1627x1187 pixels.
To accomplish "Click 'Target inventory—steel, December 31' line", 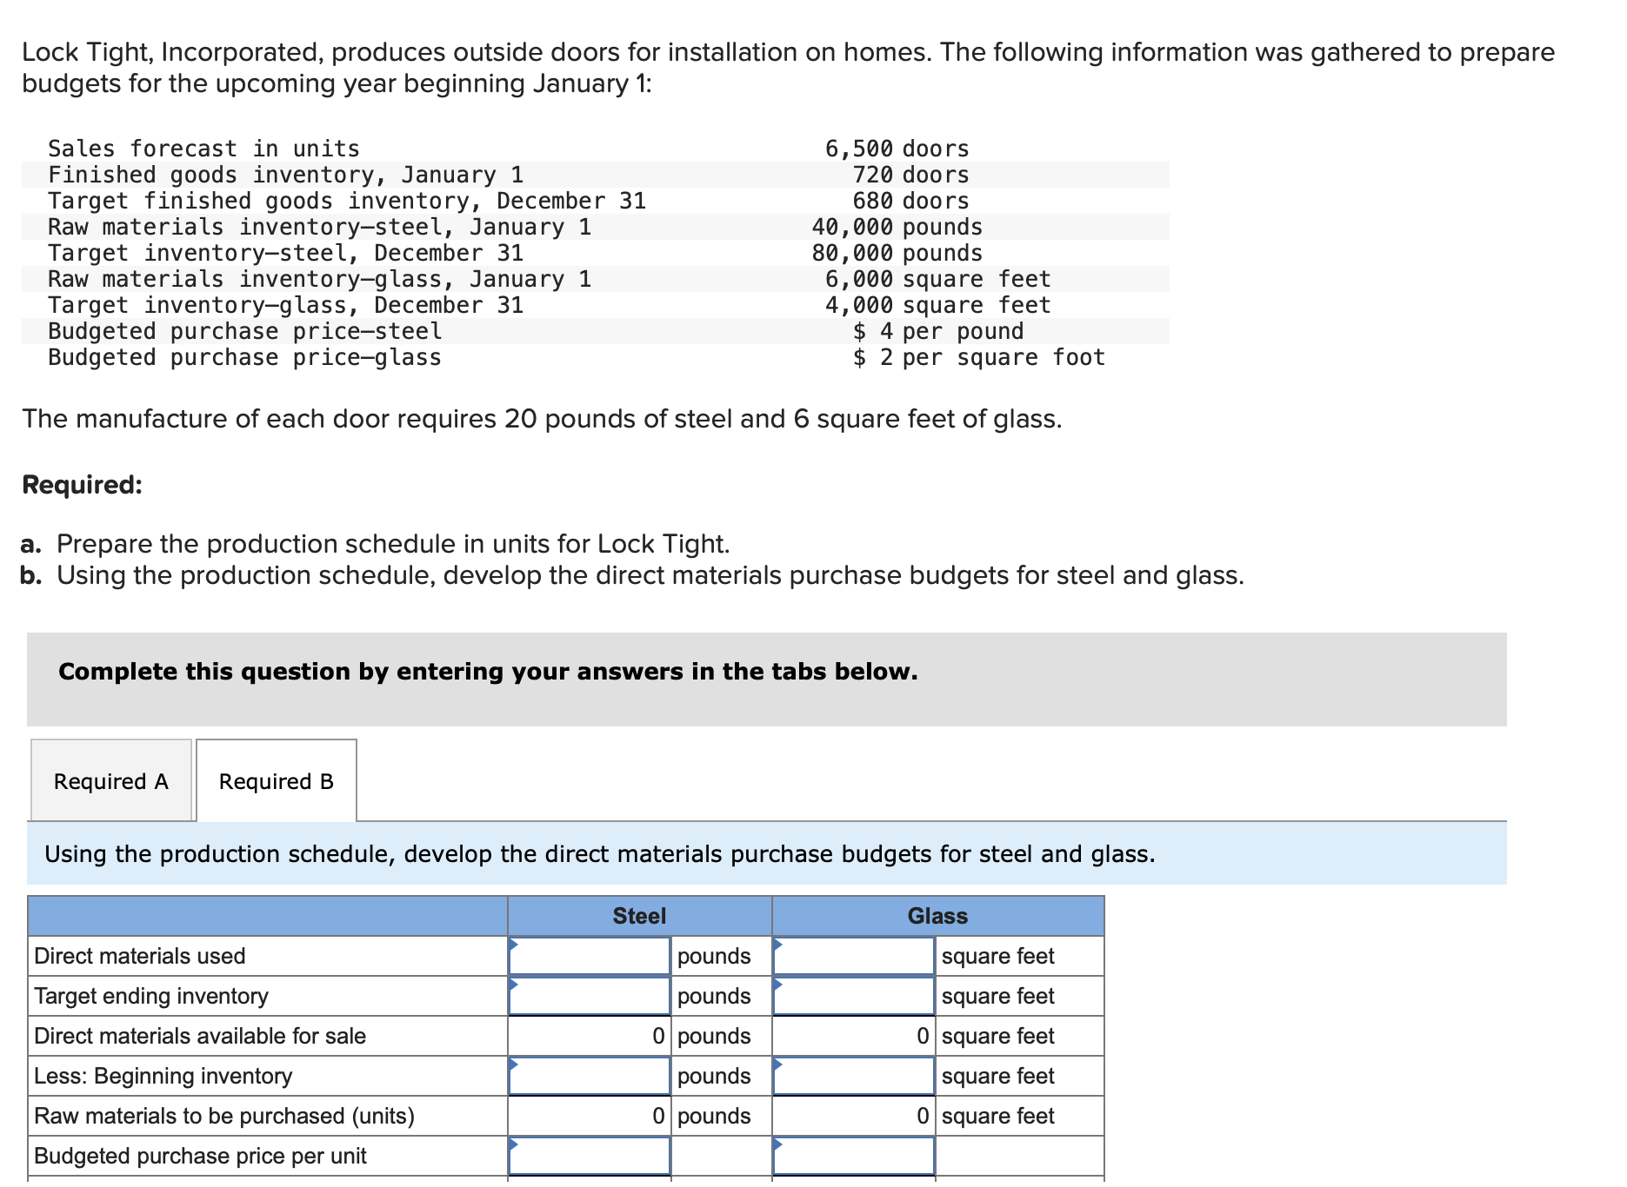I will point(286,253).
